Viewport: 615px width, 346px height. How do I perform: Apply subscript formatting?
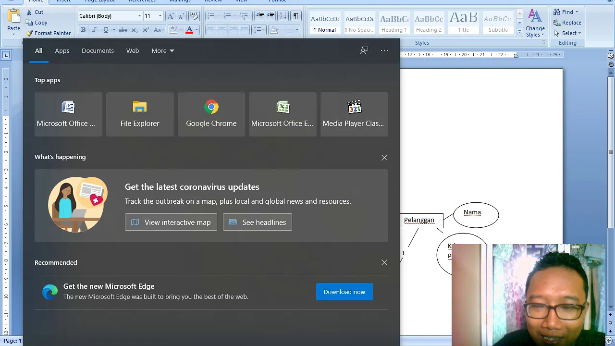click(134, 30)
